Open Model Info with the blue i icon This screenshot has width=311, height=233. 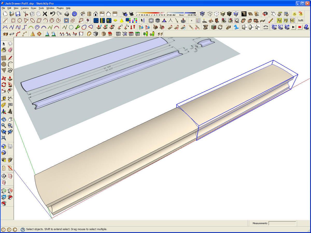[74, 14]
